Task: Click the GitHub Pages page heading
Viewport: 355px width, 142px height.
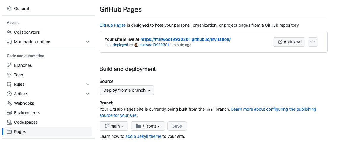Action: coord(121,9)
